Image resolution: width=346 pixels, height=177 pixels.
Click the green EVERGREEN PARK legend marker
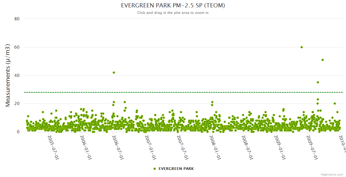154,169
